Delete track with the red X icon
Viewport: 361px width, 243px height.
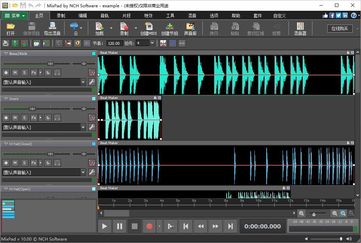click(24, 43)
